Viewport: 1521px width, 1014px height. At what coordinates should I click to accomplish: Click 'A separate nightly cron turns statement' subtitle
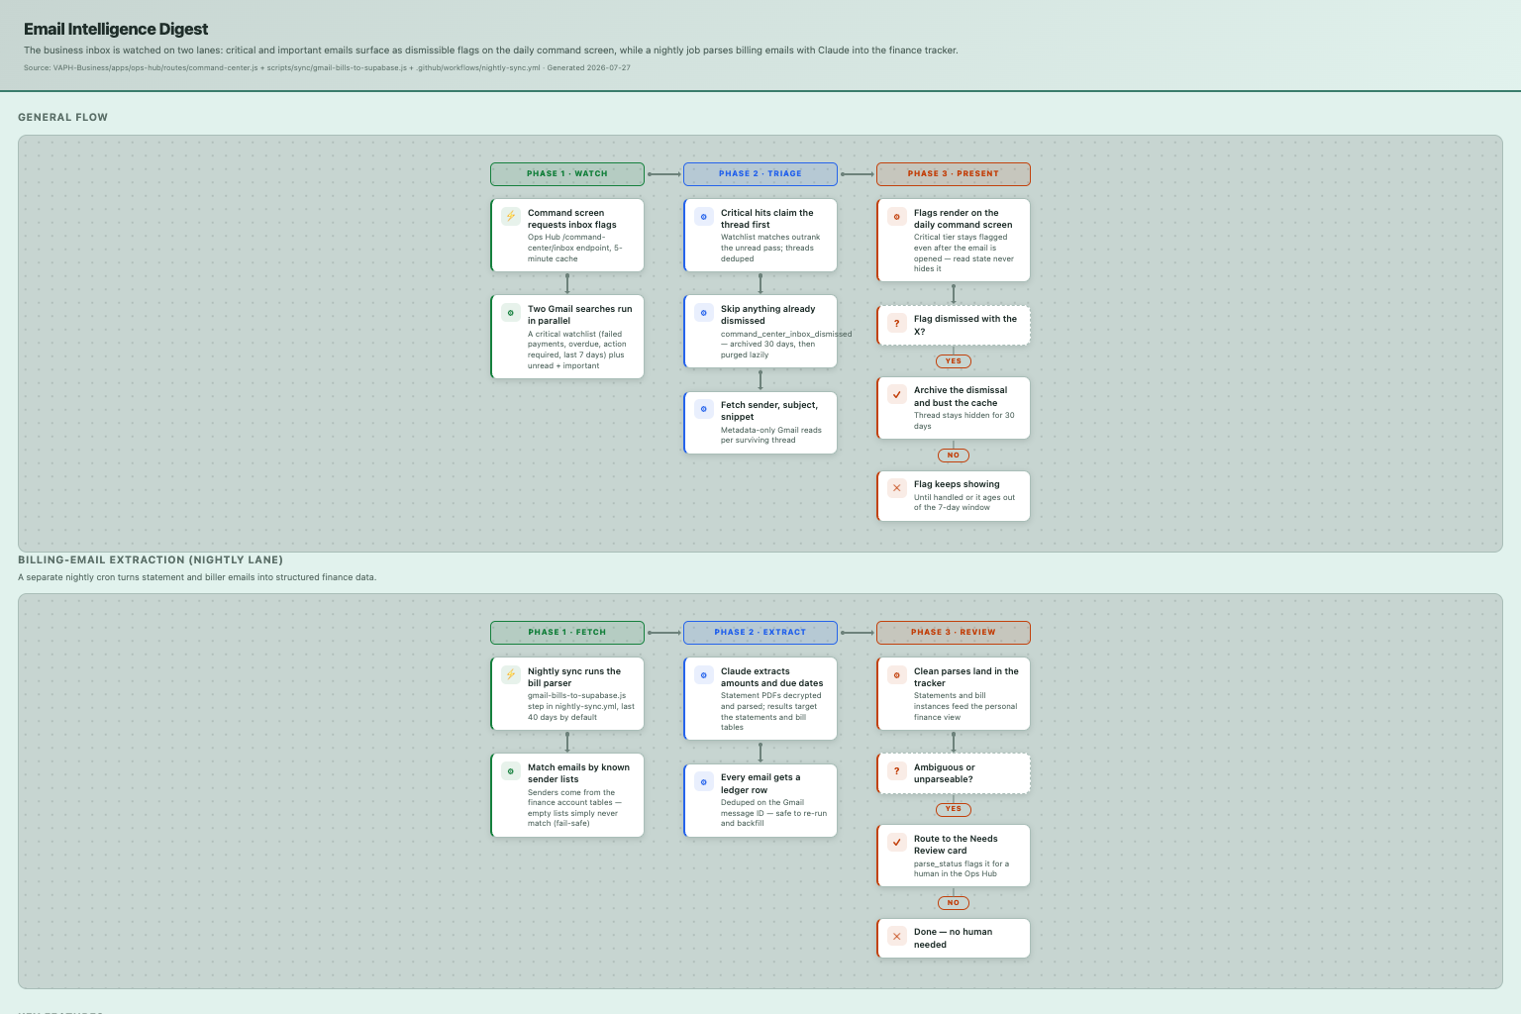point(197,577)
